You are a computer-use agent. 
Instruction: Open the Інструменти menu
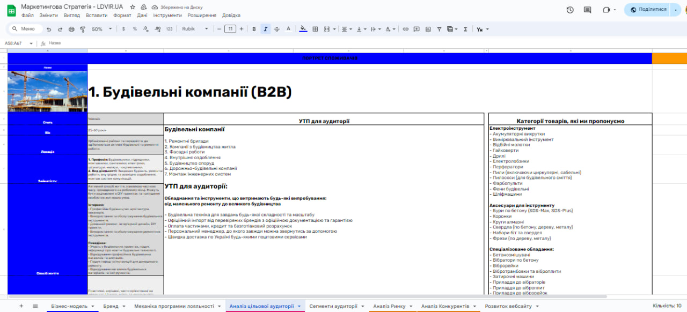[x=167, y=16]
